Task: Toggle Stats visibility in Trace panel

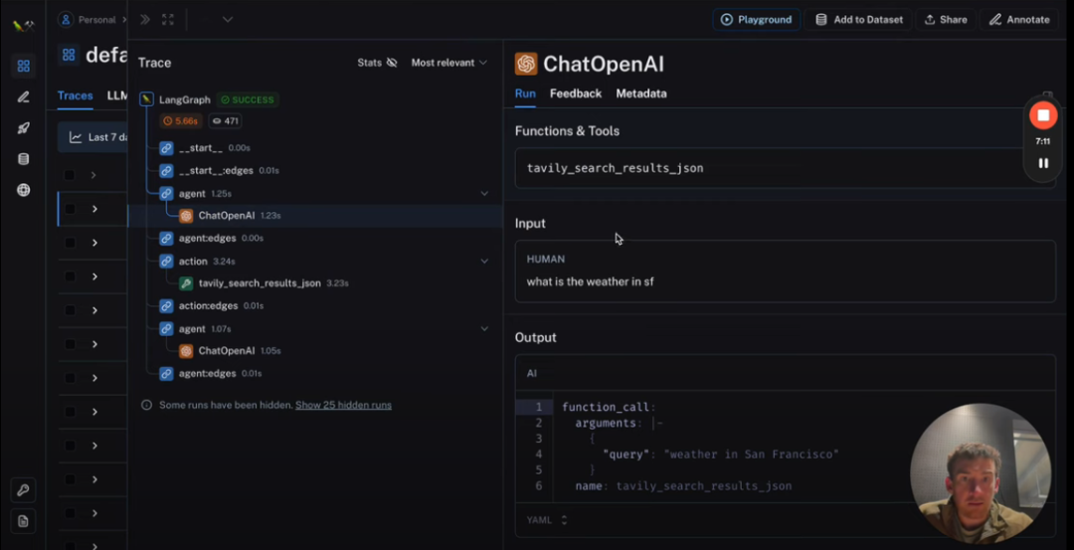Action: point(377,63)
